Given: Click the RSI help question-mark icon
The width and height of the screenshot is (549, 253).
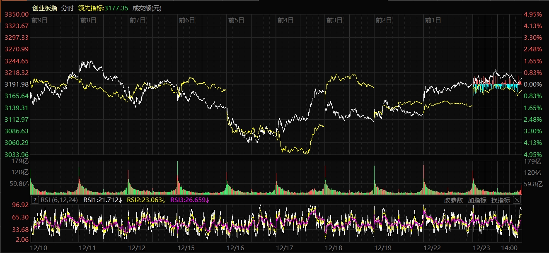Looking at the screenshot, I should point(35,200).
